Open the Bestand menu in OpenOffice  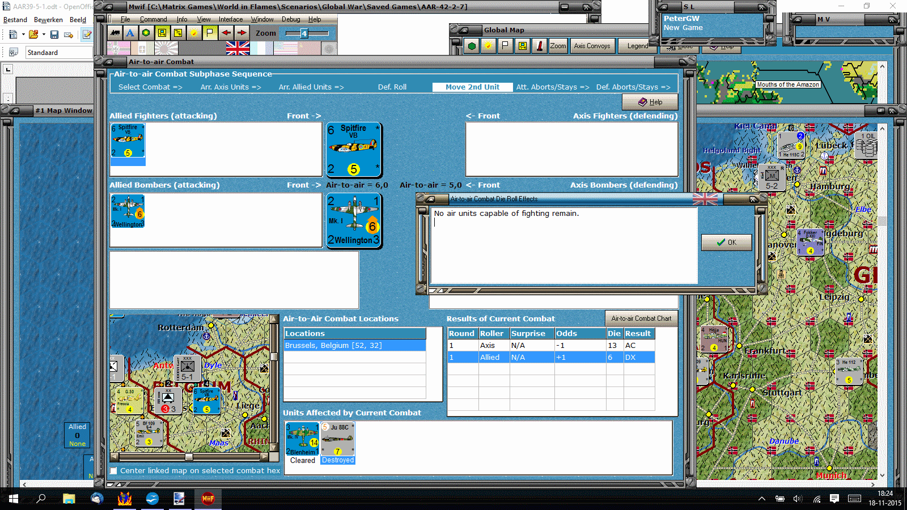click(15, 19)
